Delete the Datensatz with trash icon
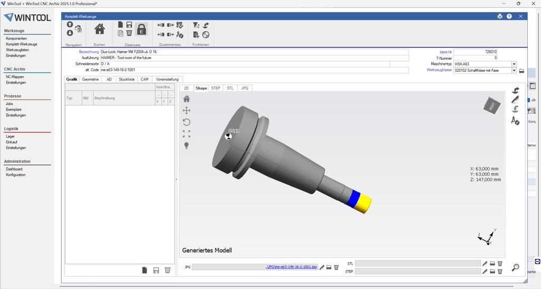541x289 pixels. [129, 33]
